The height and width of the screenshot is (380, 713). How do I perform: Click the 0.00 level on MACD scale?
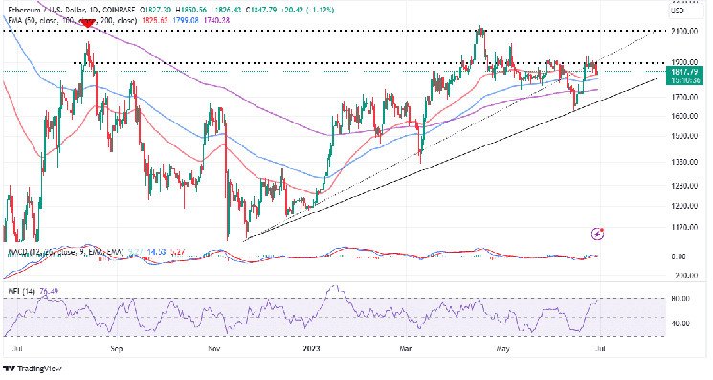(x=678, y=257)
